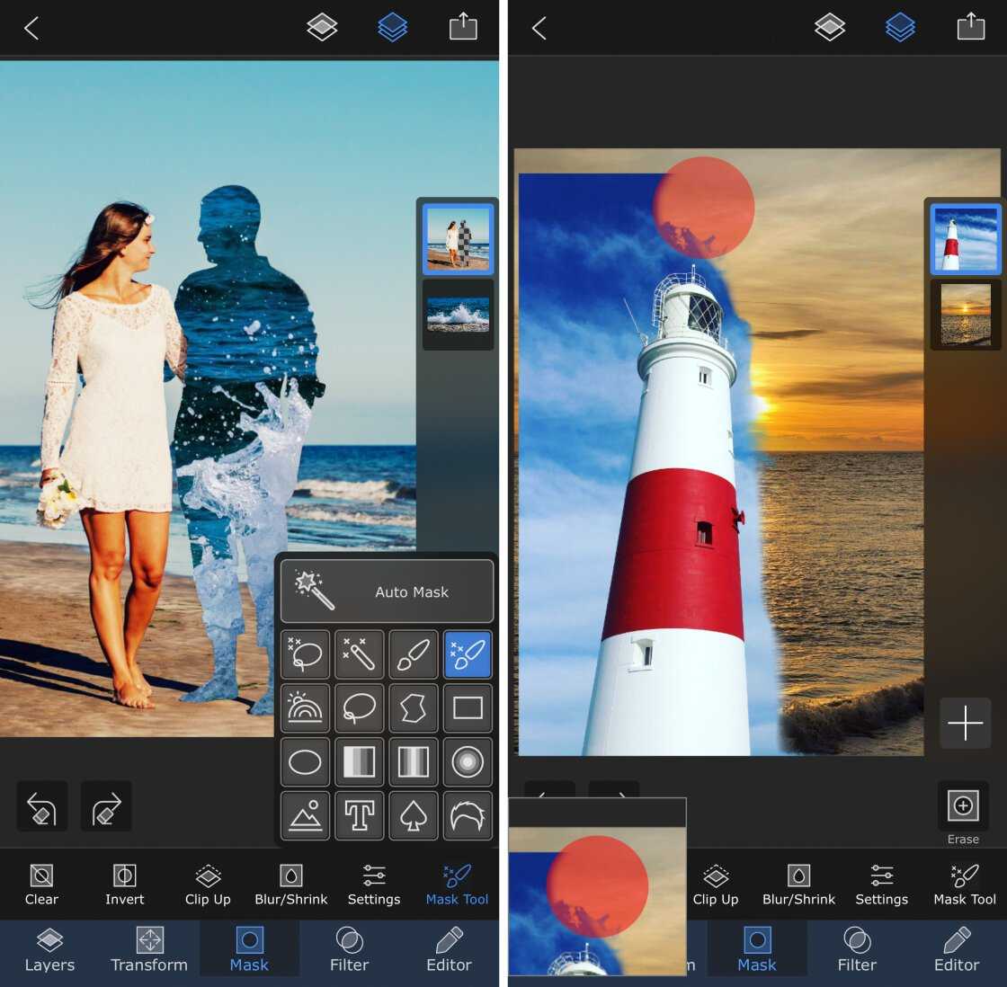The height and width of the screenshot is (987, 1007).
Task: Pick the hair mask tool
Action: [x=468, y=816]
